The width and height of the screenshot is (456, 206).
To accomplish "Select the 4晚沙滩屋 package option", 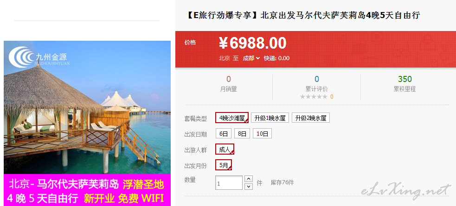I will click(232, 118).
